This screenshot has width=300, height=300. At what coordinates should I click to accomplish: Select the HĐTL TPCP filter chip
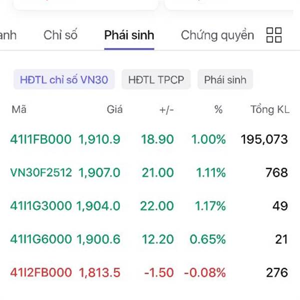point(156,79)
